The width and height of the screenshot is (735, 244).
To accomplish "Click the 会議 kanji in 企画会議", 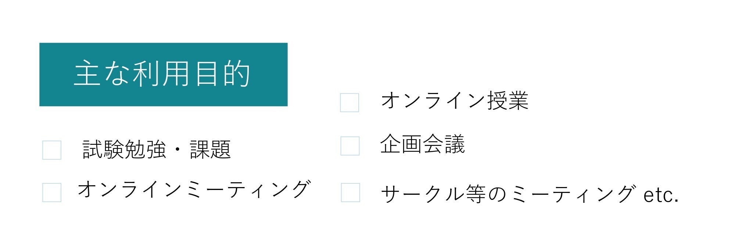I will coord(444,144).
